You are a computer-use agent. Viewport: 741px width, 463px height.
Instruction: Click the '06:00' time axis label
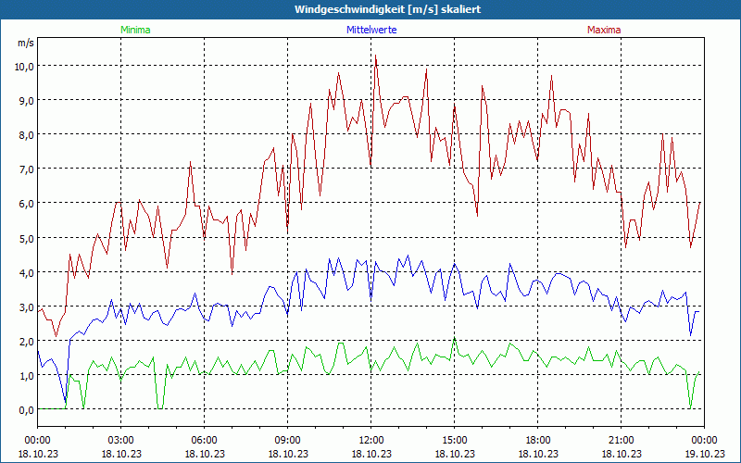pyautogui.click(x=204, y=441)
